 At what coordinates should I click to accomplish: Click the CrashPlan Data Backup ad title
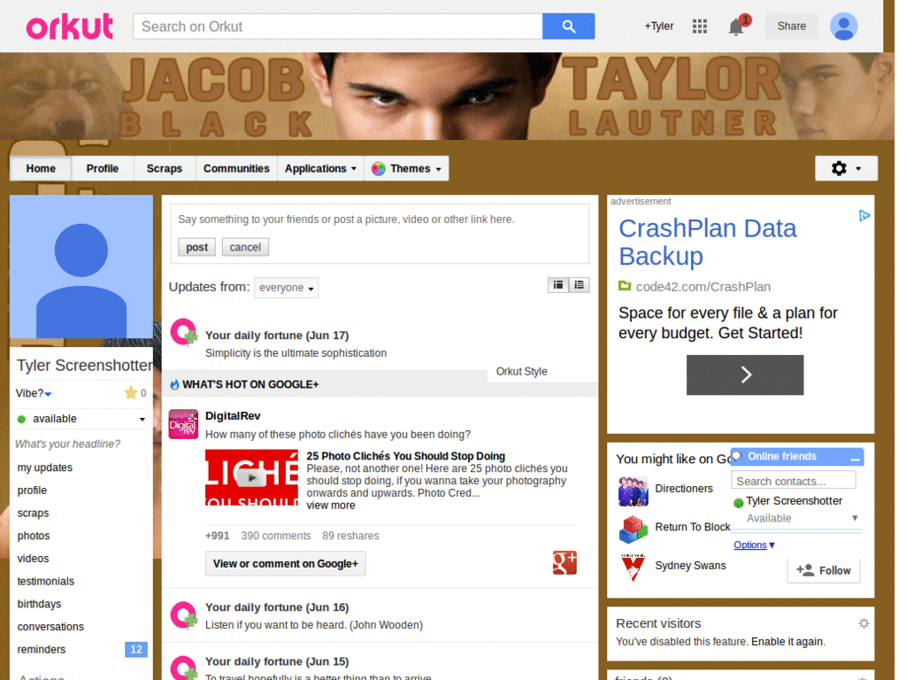click(707, 243)
